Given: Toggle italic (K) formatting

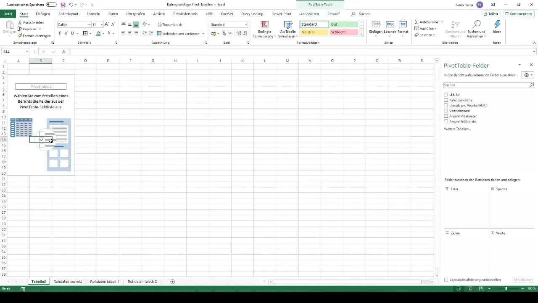Looking at the screenshot, I should coord(66,33).
